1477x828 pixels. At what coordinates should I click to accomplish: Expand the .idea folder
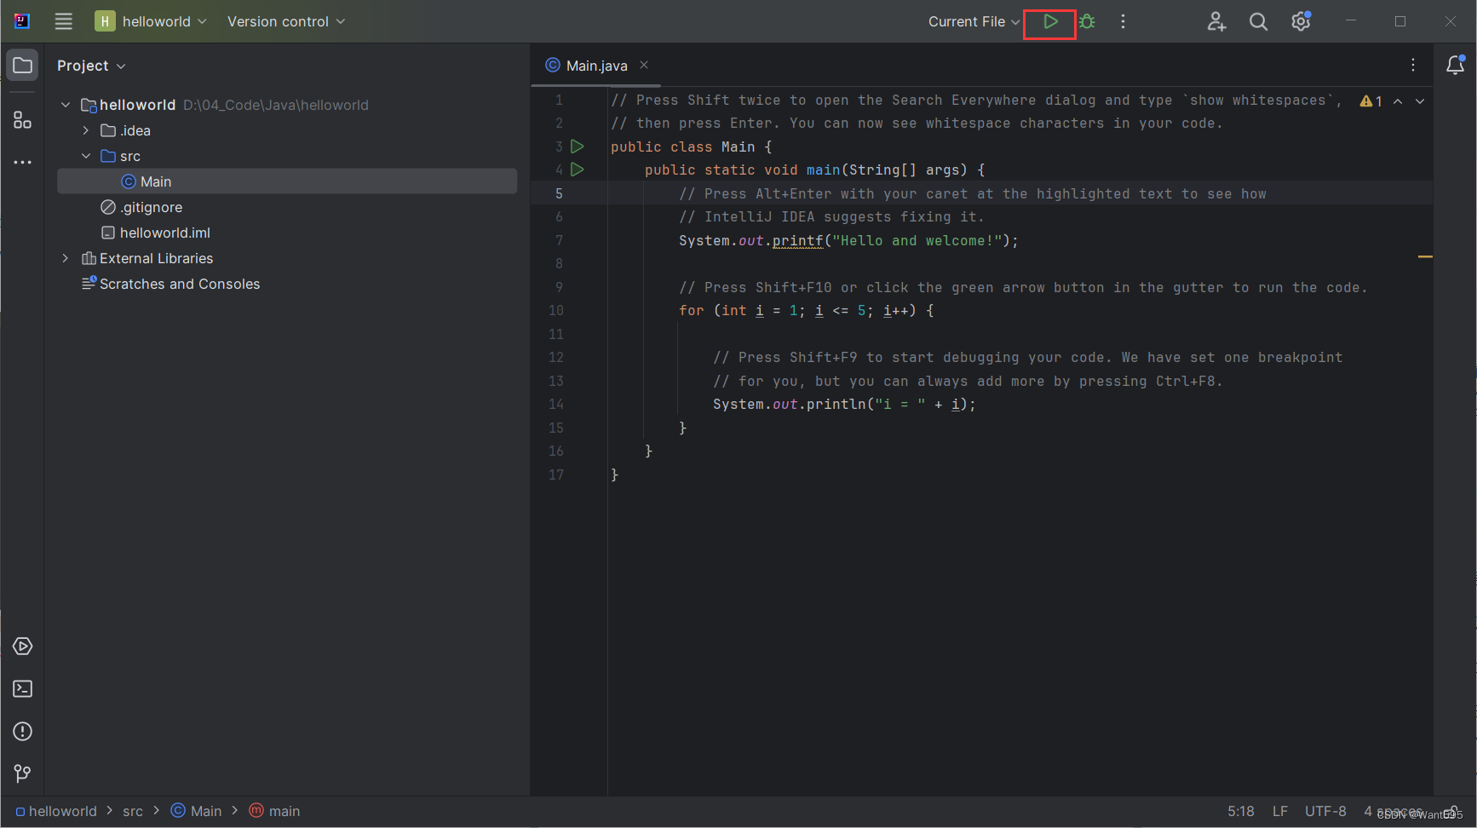[x=86, y=130]
